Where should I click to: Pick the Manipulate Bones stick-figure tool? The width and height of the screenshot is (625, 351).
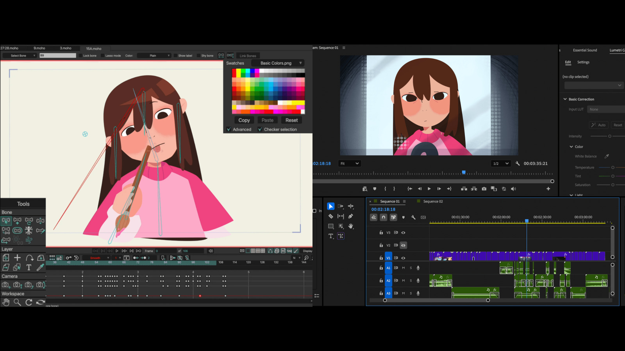(29, 230)
